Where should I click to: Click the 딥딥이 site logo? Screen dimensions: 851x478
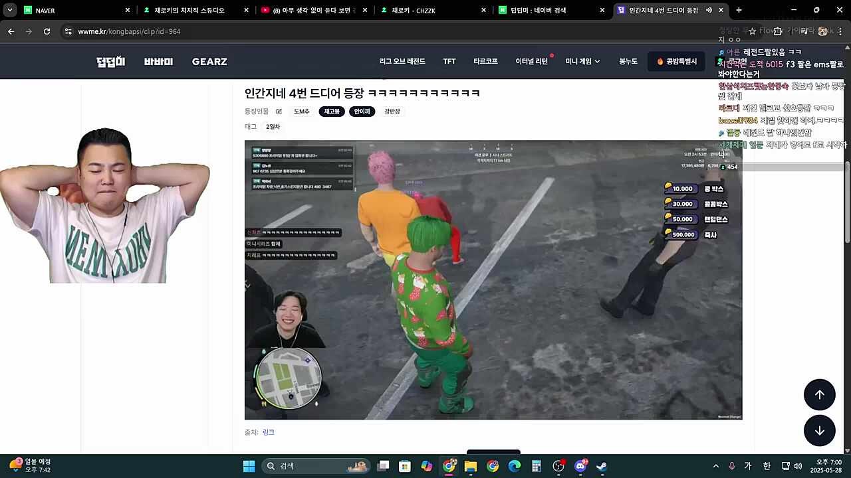click(x=110, y=61)
